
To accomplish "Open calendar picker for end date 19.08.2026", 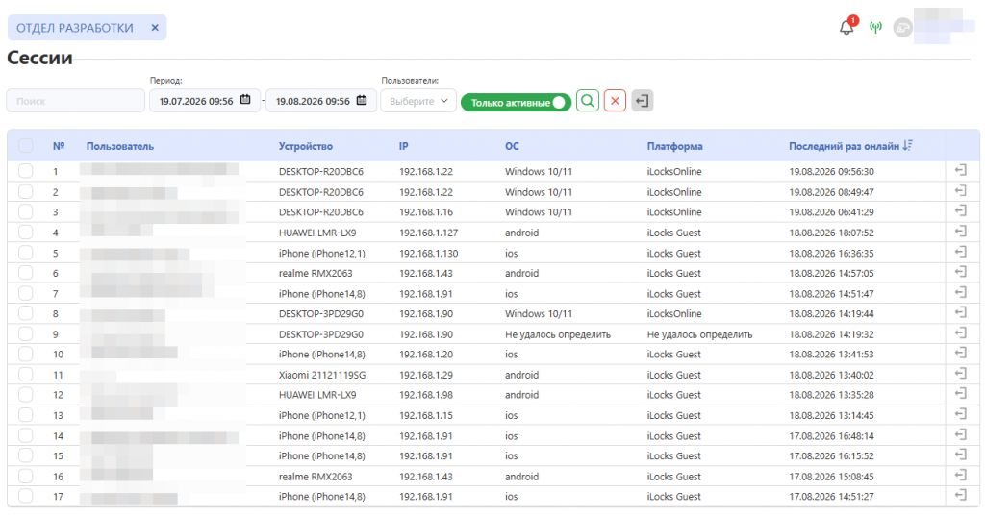I will click(362, 100).
